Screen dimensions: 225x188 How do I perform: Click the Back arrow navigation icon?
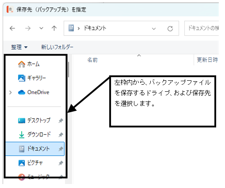click(12, 28)
